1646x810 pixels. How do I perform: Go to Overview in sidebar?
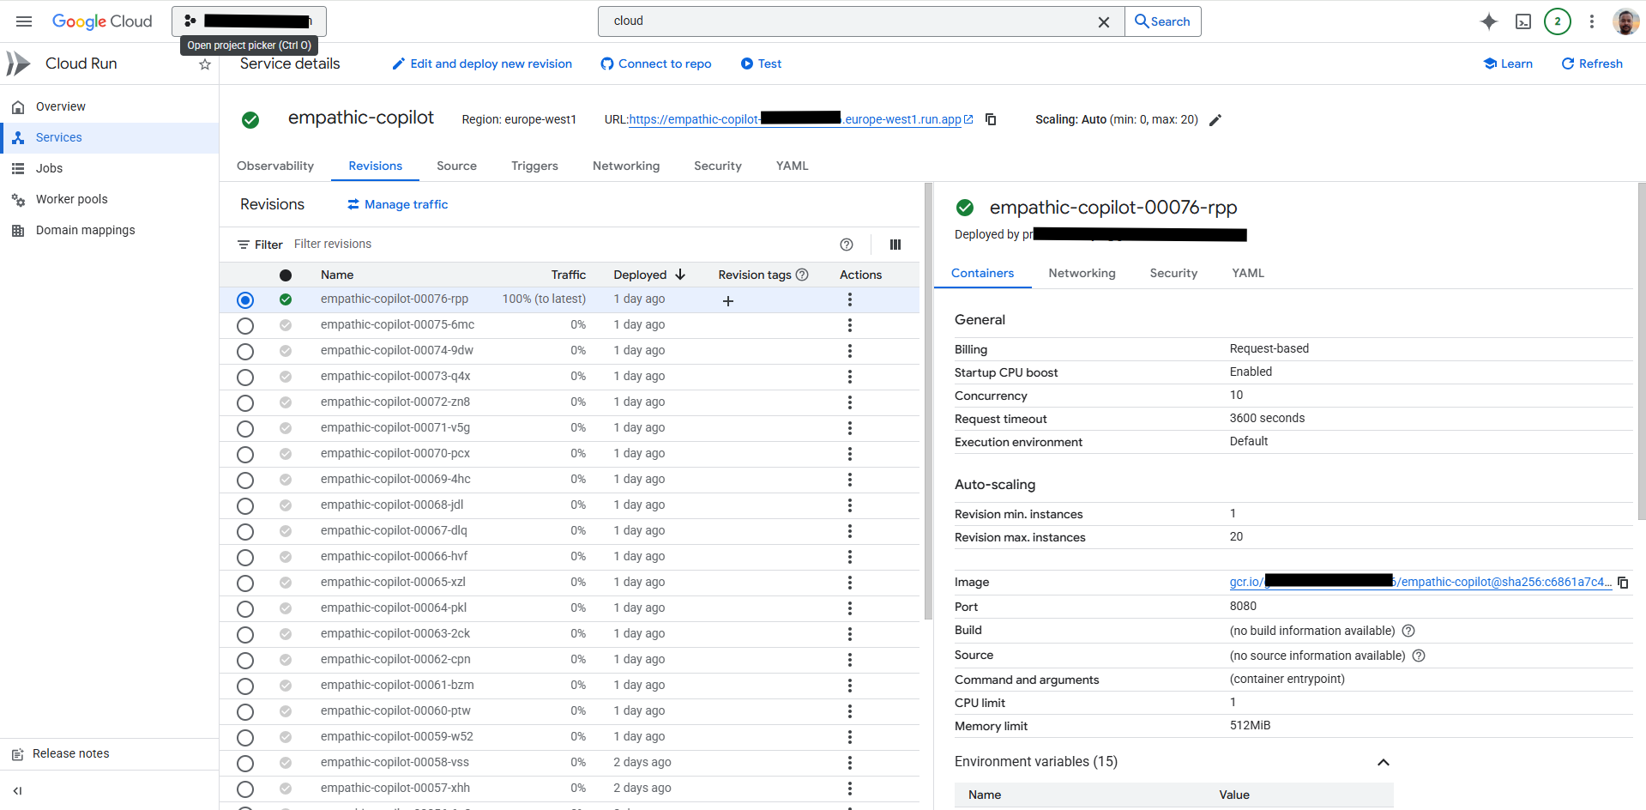click(109, 106)
